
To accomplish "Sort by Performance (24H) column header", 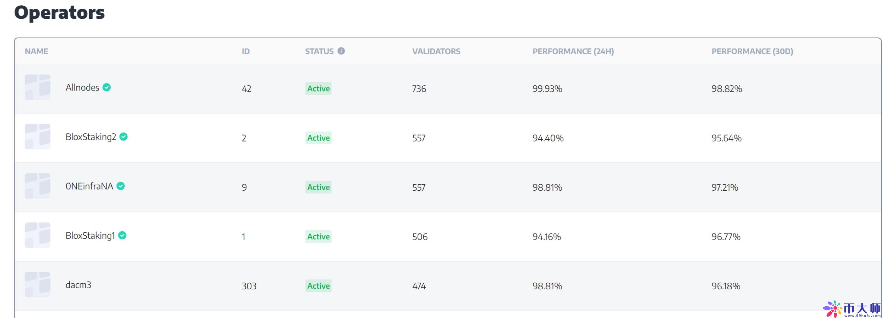I will click(x=573, y=51).
